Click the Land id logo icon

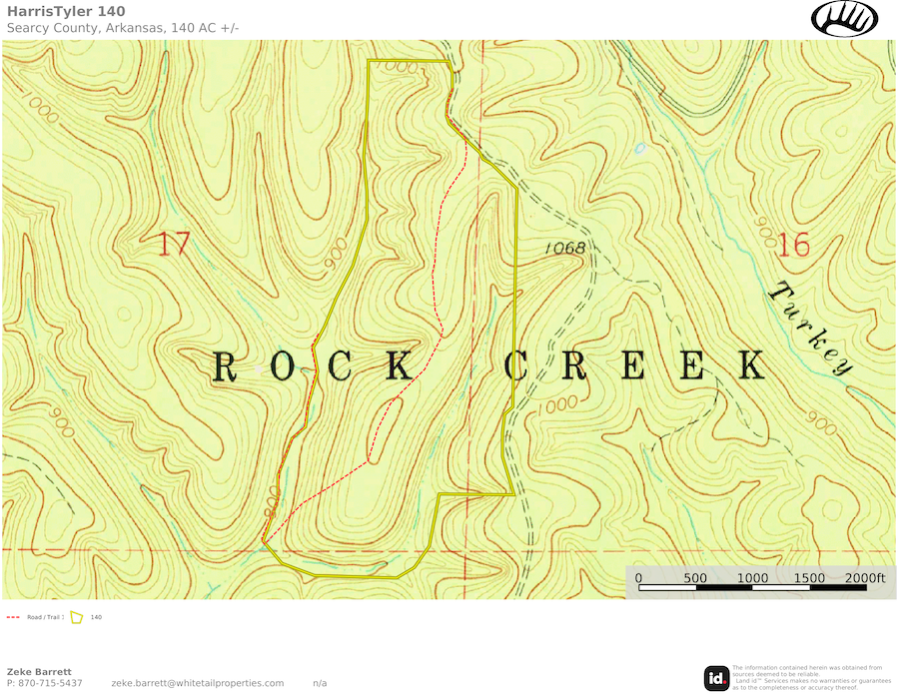point(716,678)
